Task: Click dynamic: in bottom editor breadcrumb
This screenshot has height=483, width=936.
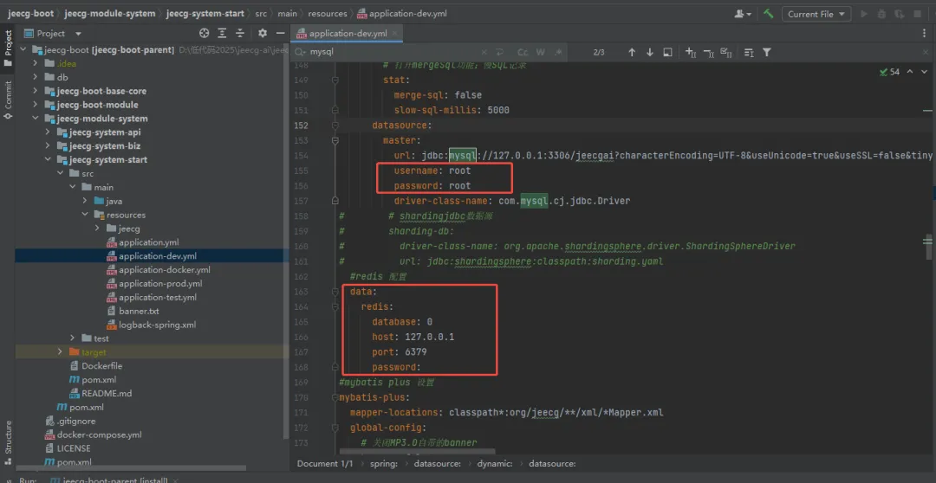Action: (x=495, y=463)
